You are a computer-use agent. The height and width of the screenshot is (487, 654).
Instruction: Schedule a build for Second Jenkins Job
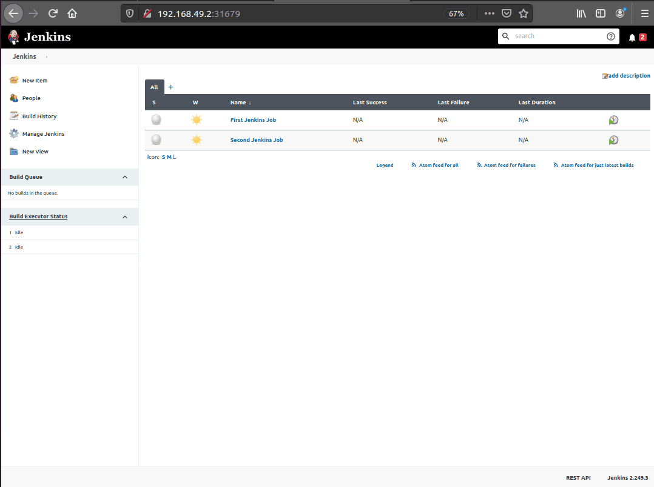point(613,140)
